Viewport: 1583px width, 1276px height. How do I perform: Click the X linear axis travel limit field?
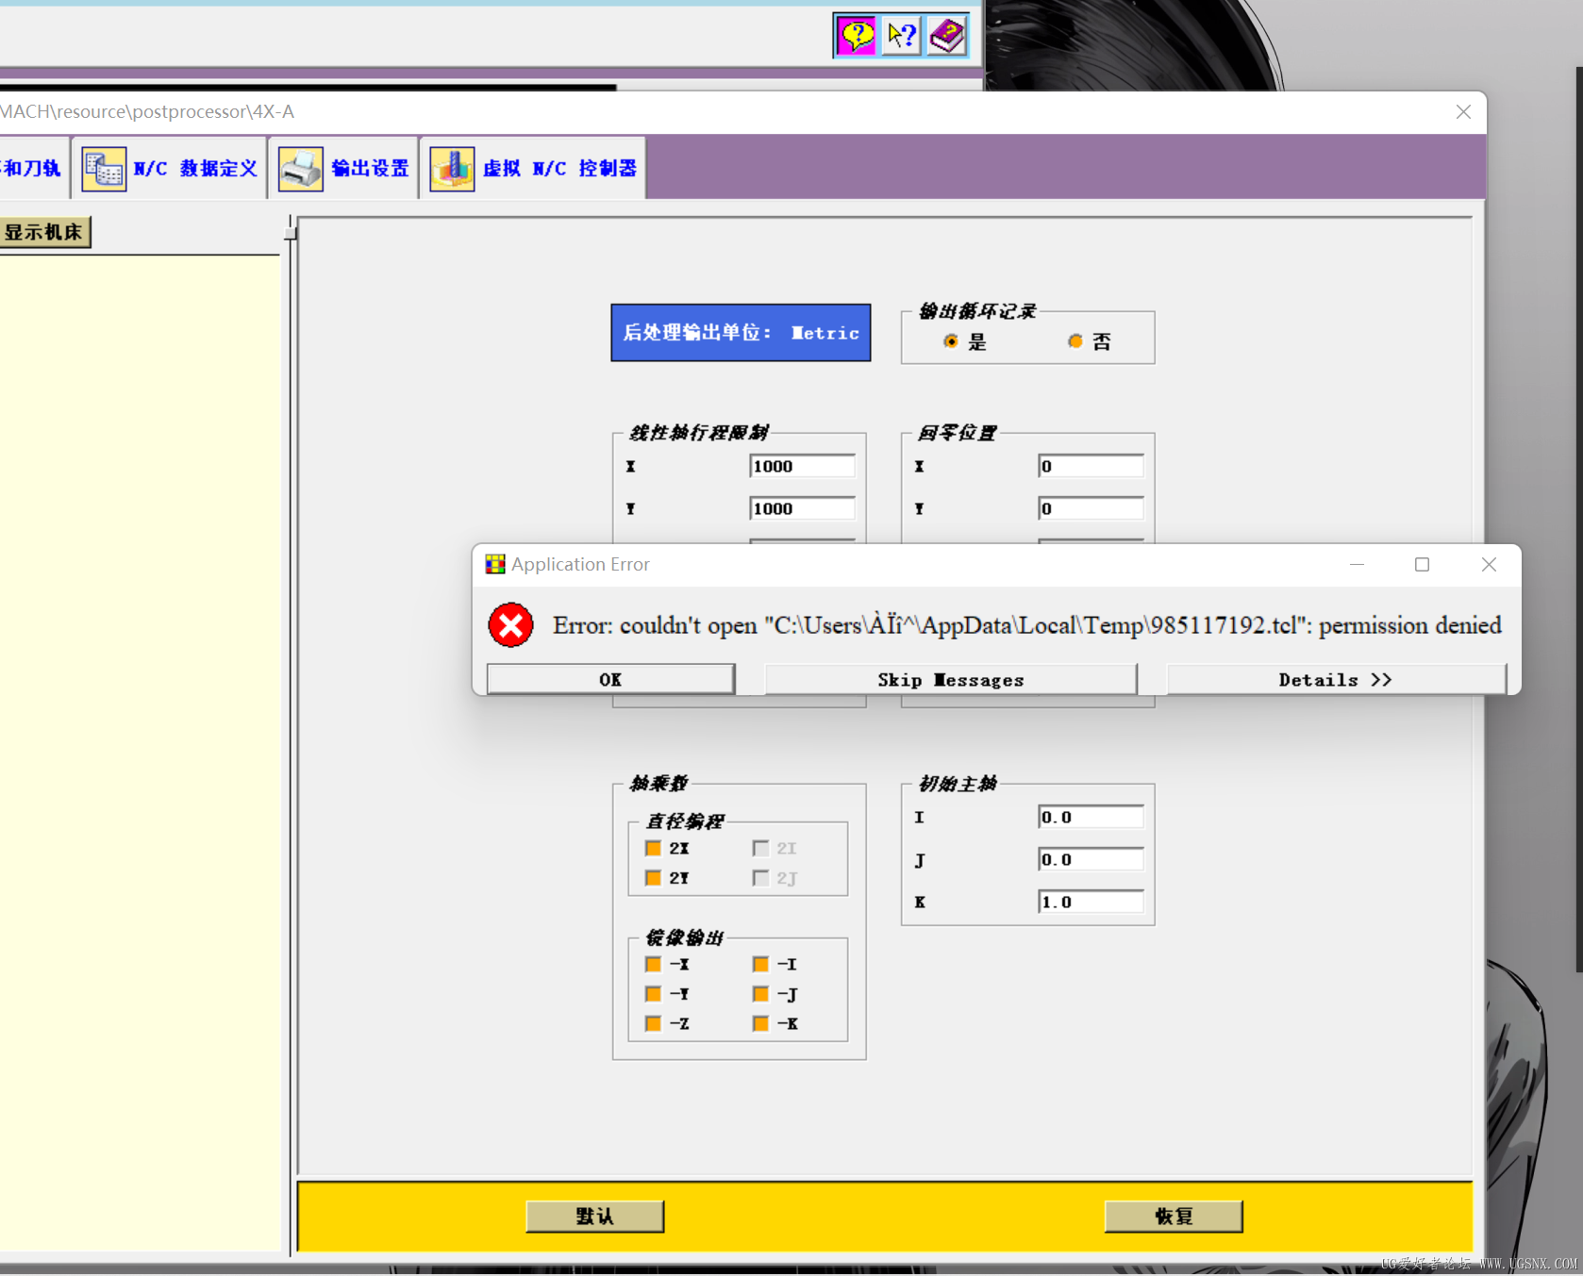coord(802,466)
